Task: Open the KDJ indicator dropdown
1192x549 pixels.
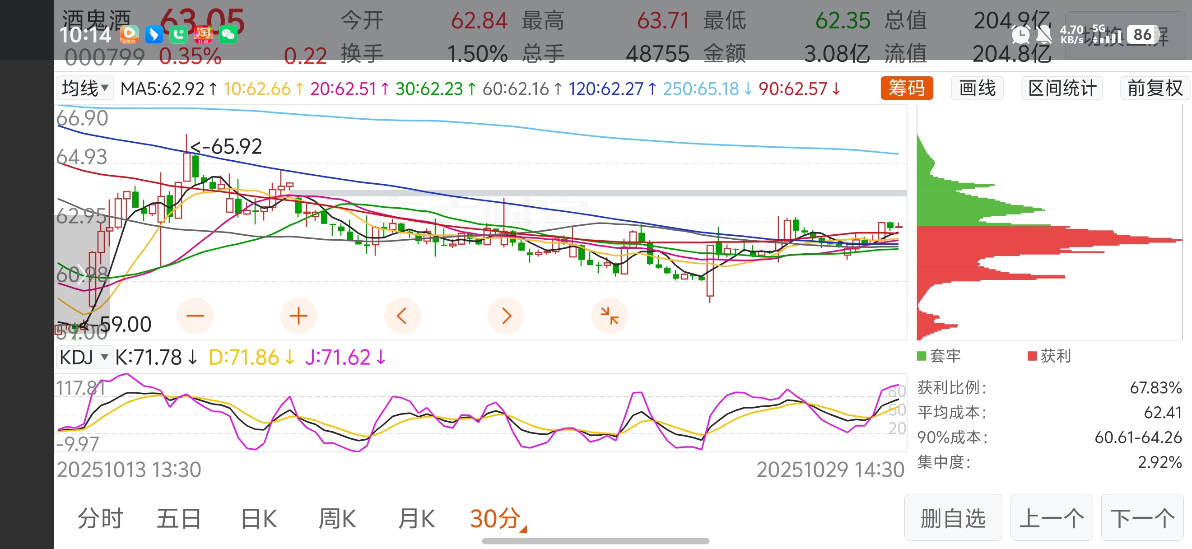Action: 84,357
